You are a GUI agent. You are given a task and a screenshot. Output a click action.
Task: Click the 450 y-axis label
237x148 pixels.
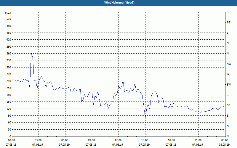pos(9,33)
